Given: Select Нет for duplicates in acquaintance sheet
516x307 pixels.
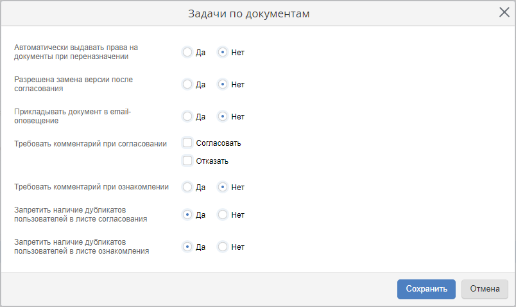Looking at the screenshot, I should [223, 247].
